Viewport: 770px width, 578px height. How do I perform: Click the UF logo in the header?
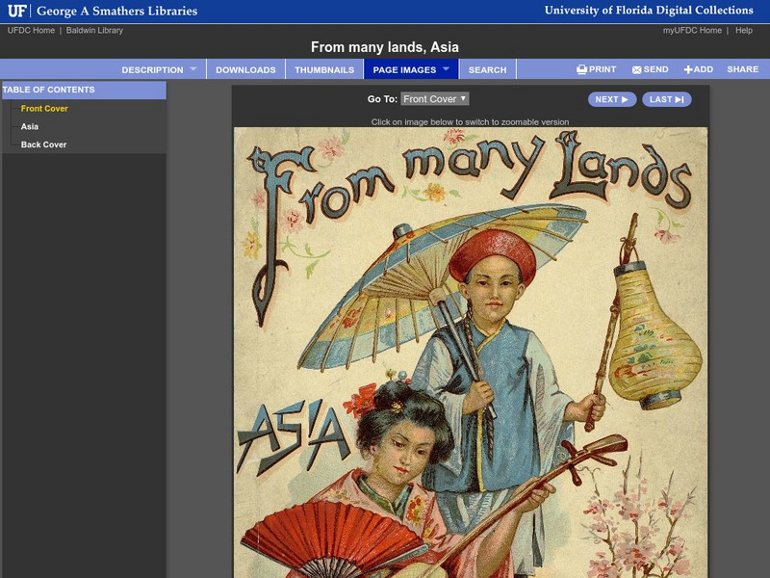pos(16,11)
